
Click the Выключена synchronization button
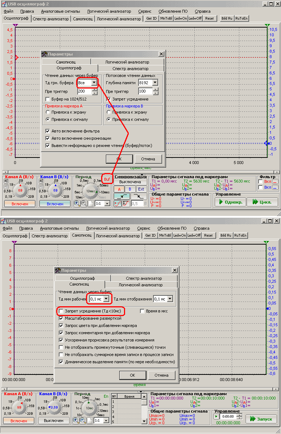pos(130,182)
